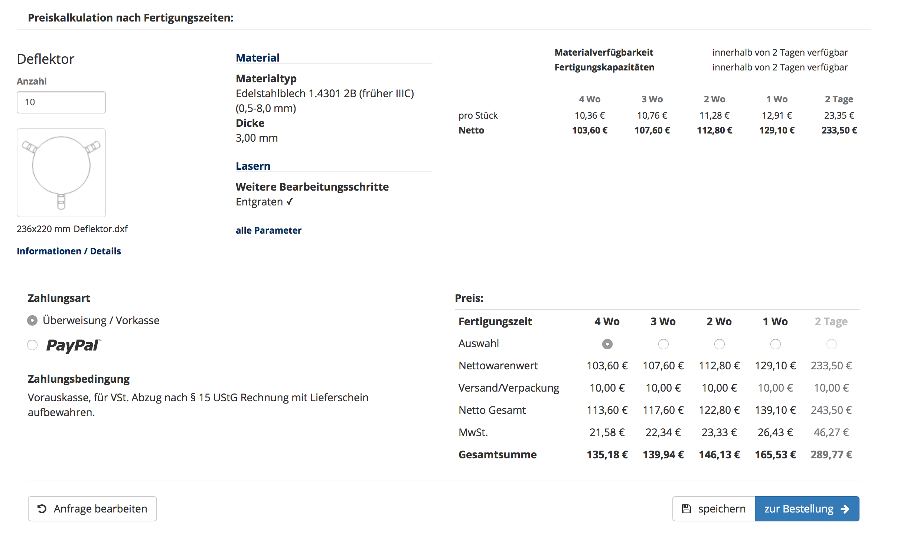
Task: Select the 4 Wo production time radio
Action: coord(607,344)
